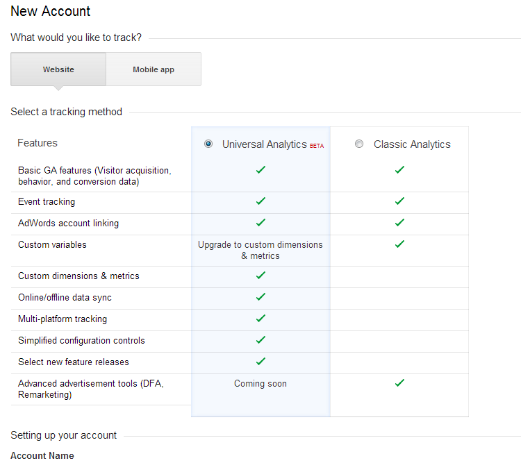This screenshot has width=521, height=463.
Task: Click checkmark for Custom dimensions & metrics
Action: [x=260, y=276]
